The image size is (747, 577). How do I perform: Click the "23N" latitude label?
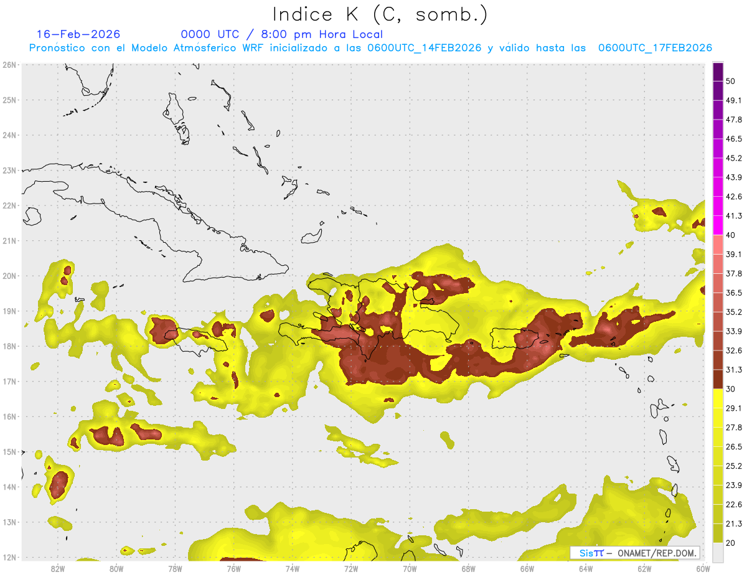pos(9,170)
